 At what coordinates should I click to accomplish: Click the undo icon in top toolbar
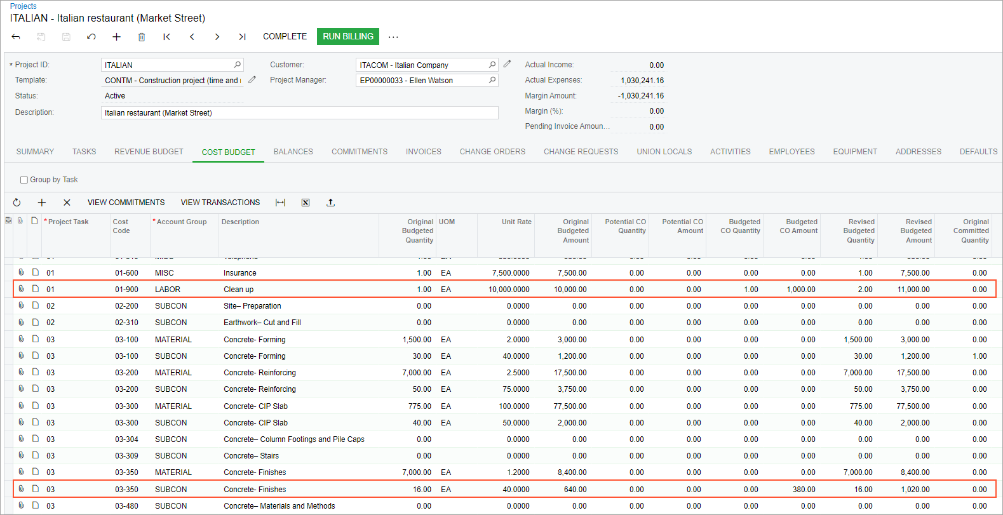tap(91, 37)
